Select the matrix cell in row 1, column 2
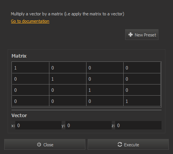The image size is (173, 154). point(68,68)
